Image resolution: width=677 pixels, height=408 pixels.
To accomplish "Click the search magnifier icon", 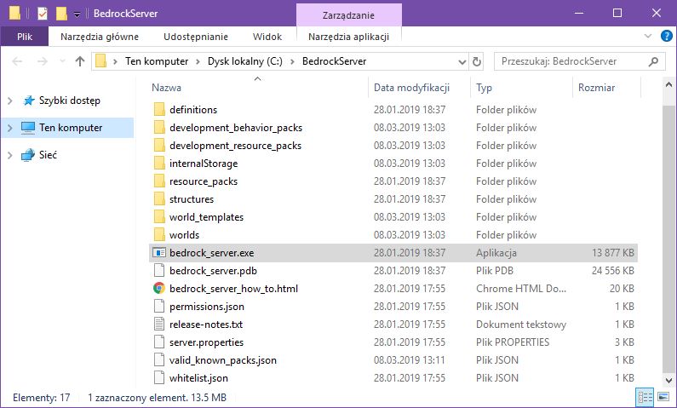I will [x=654, y=61].
